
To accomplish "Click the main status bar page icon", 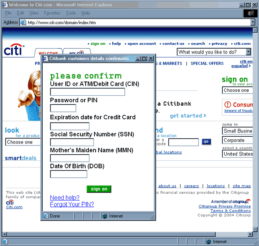I will coord(5,242).
